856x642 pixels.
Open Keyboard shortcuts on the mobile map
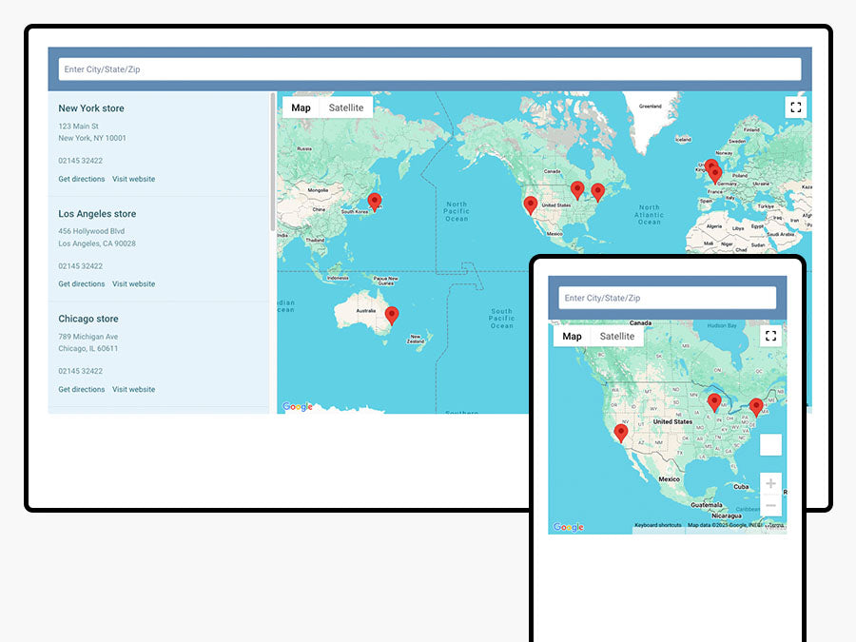pos(658,525)
